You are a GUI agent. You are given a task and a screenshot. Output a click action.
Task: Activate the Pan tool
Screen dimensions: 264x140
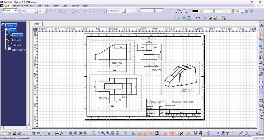98,133
